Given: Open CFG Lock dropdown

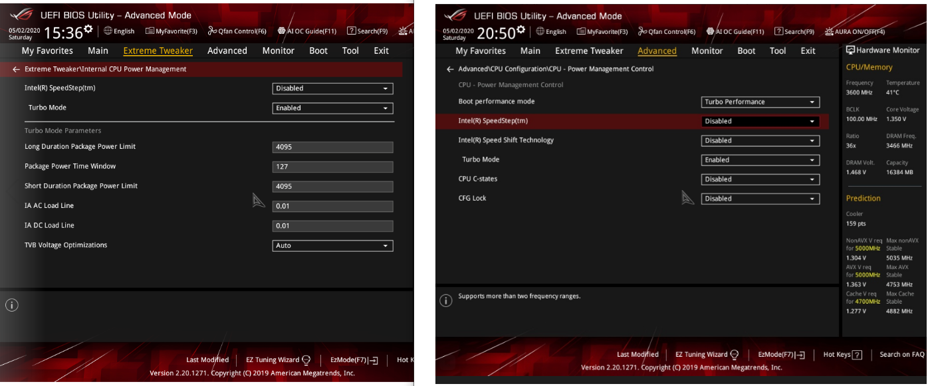Looking at the screenshot, I should point(760,199).
